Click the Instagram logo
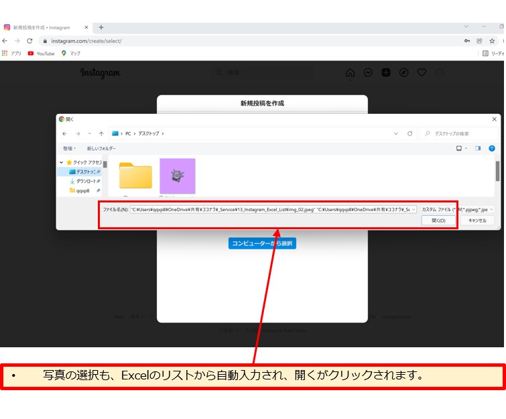 100,73
